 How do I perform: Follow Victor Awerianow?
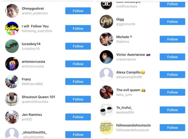[172, 57]
